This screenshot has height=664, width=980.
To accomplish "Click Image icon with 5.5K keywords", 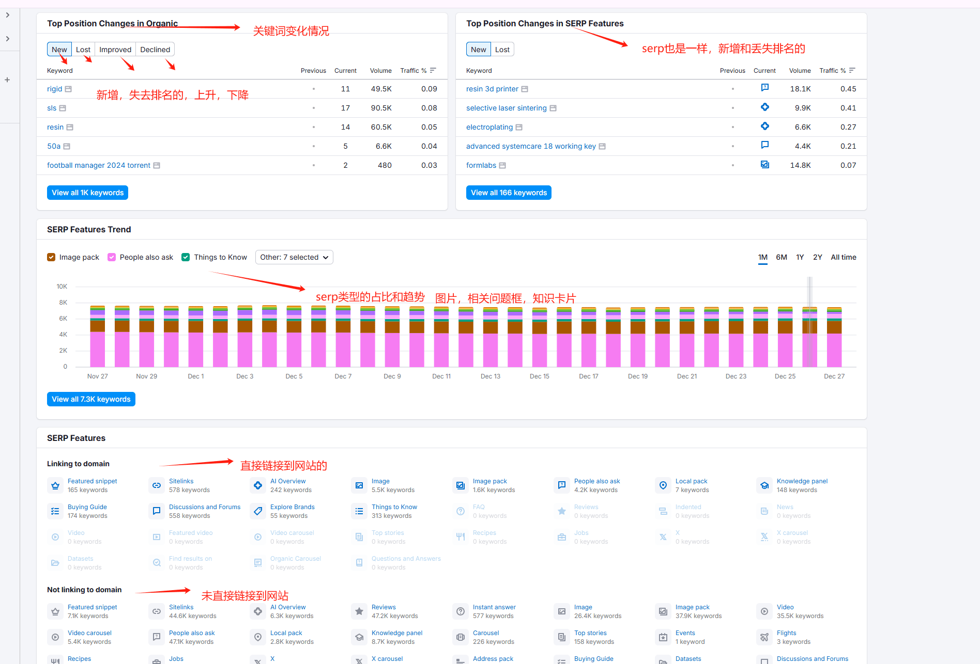I will 359,485.
